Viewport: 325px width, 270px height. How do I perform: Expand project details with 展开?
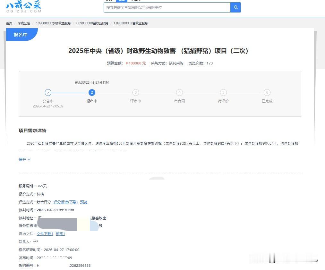[x=25, y=160]
